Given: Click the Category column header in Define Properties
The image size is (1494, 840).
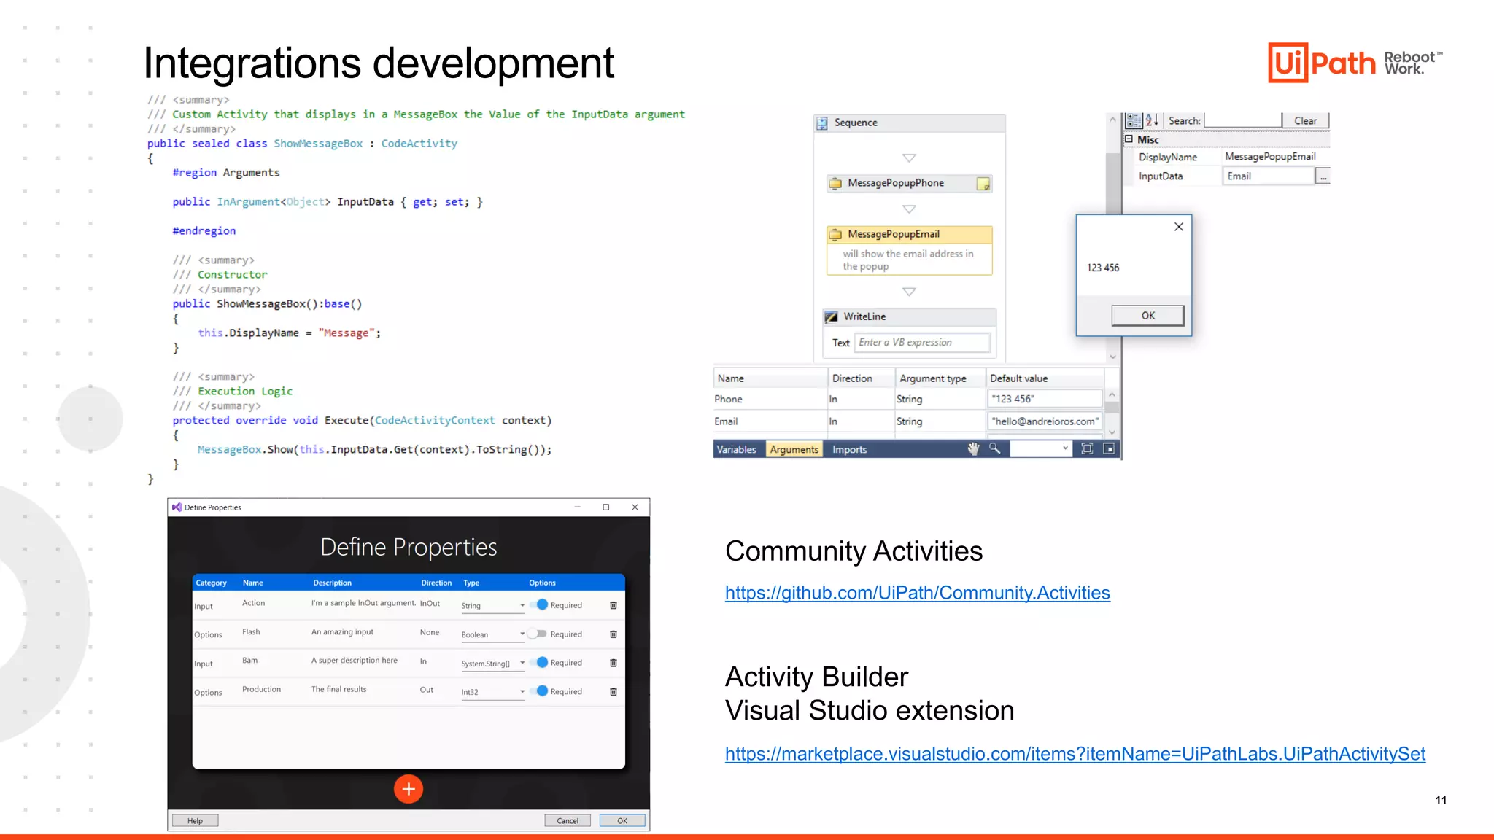Looking at the screenshot, I should [211, 583].
